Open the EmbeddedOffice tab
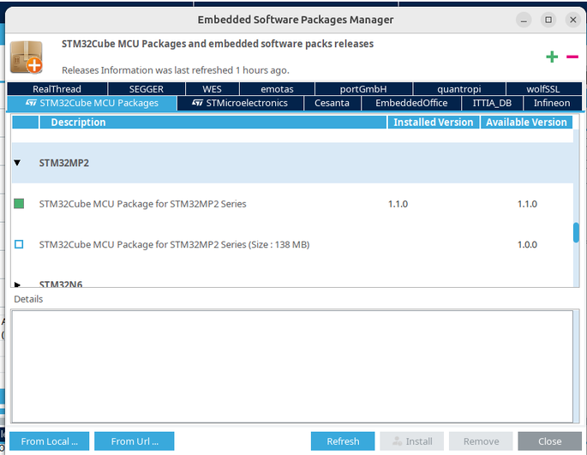The height and width of the screenshot is (455, 587). click(x=411, y=103)
